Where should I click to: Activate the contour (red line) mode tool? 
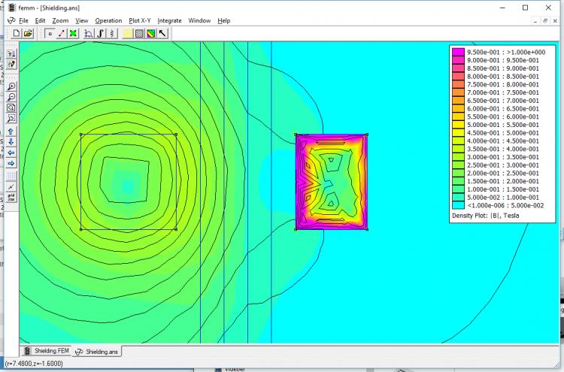tap(61, 33)
